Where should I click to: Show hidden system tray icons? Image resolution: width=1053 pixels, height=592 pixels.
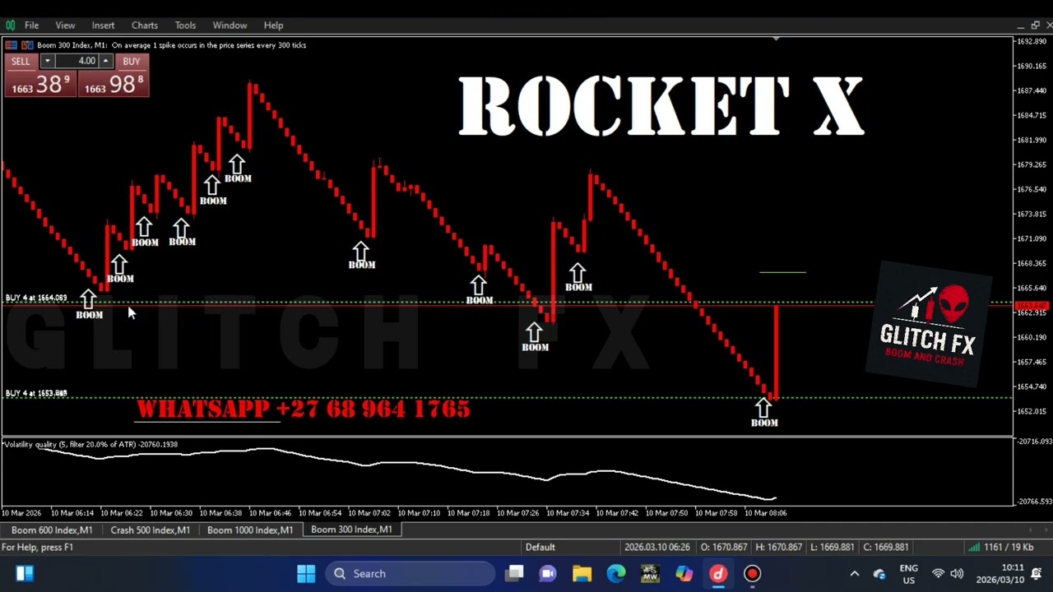[x=854, y=574]
